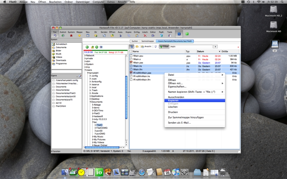This screenshot has width=287, height=179.
Task: Cut selection with Auss. scissors icon
Action: pyautogui.click(x=120, y=36)
